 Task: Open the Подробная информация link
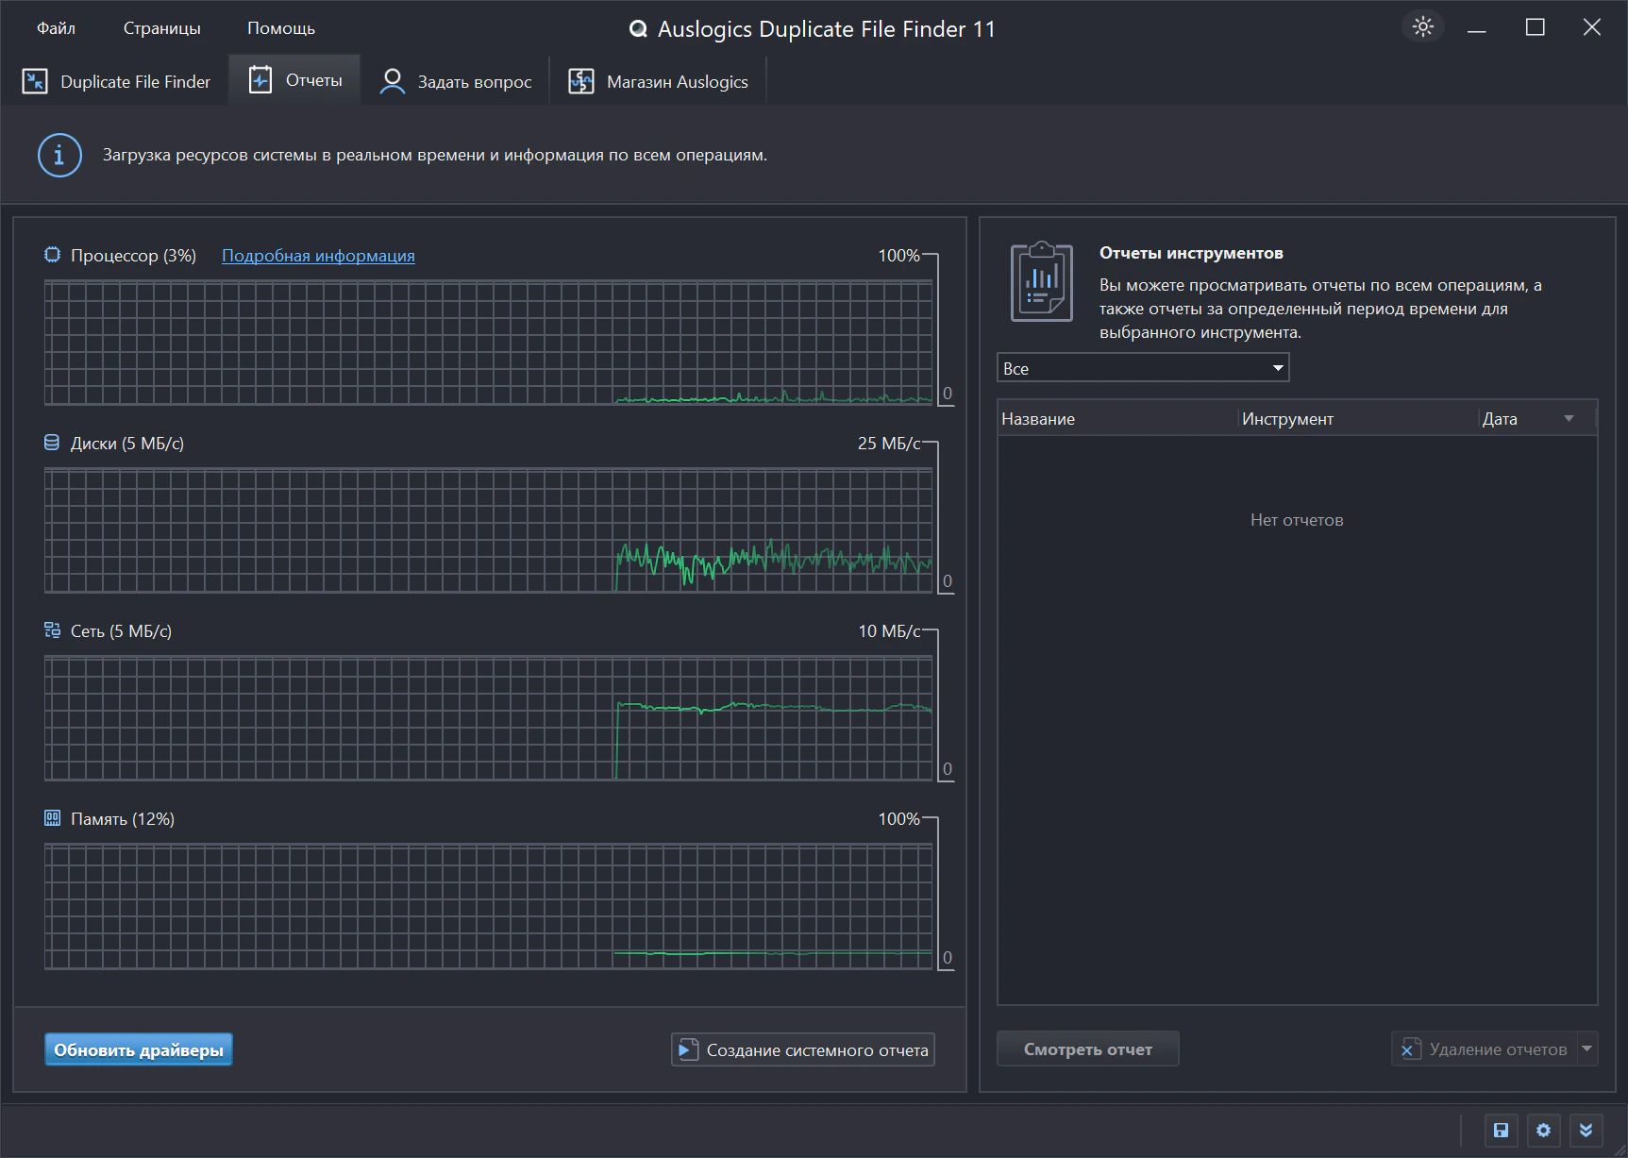click(x=318, y=256)
